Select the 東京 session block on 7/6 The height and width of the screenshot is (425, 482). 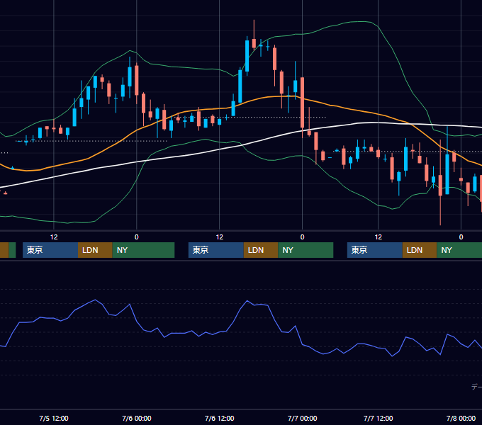[x=216, y=250]
